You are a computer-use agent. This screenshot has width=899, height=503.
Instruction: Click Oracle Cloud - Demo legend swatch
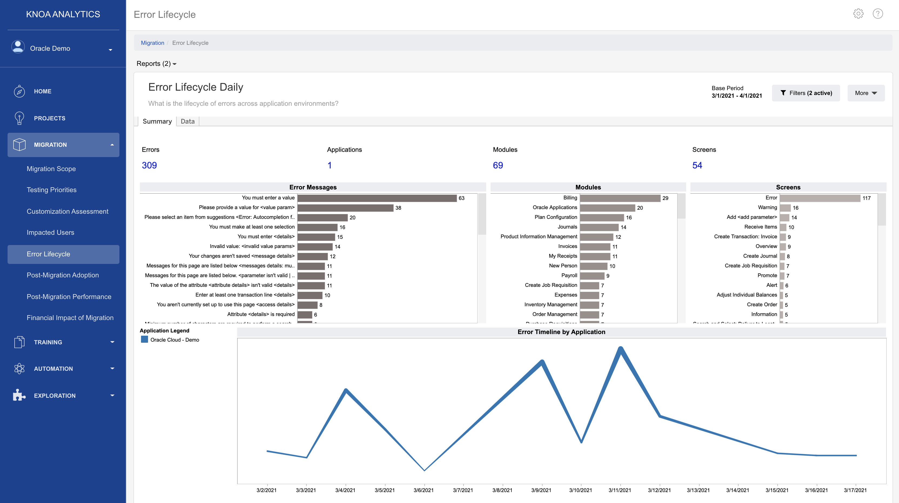tap(144, 339)
